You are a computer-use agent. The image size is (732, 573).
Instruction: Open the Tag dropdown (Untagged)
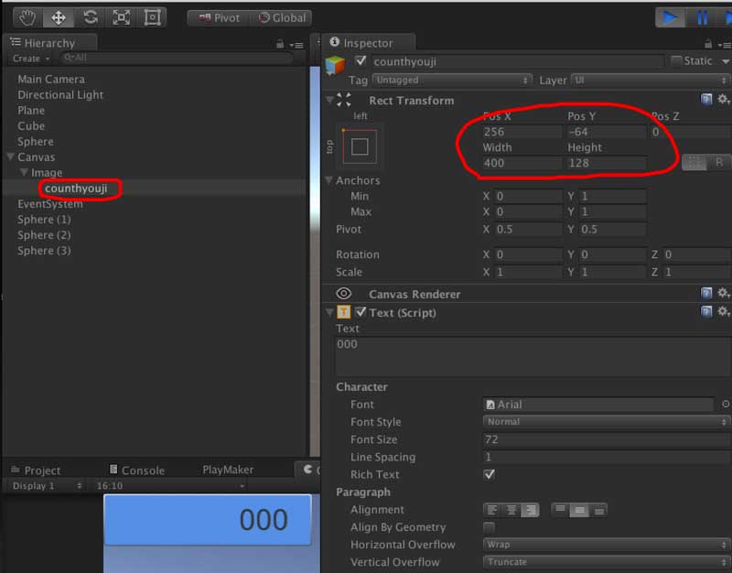pyautogui.click(x=452, y=80)
